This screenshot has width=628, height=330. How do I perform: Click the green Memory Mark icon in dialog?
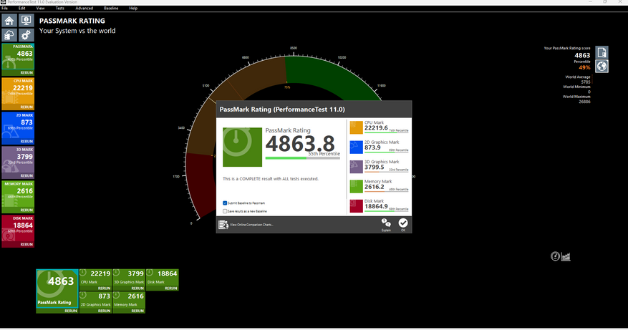coord(356,186)
